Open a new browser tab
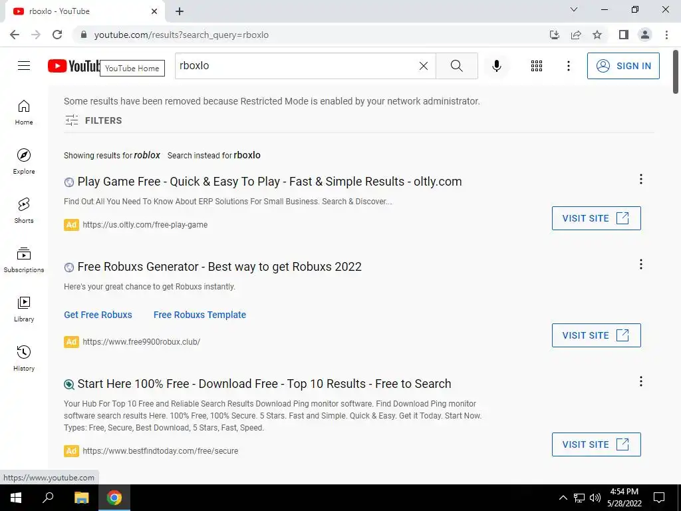 (x=180, y=12)
